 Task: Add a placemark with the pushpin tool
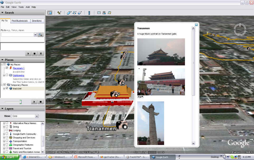[59, 13]
